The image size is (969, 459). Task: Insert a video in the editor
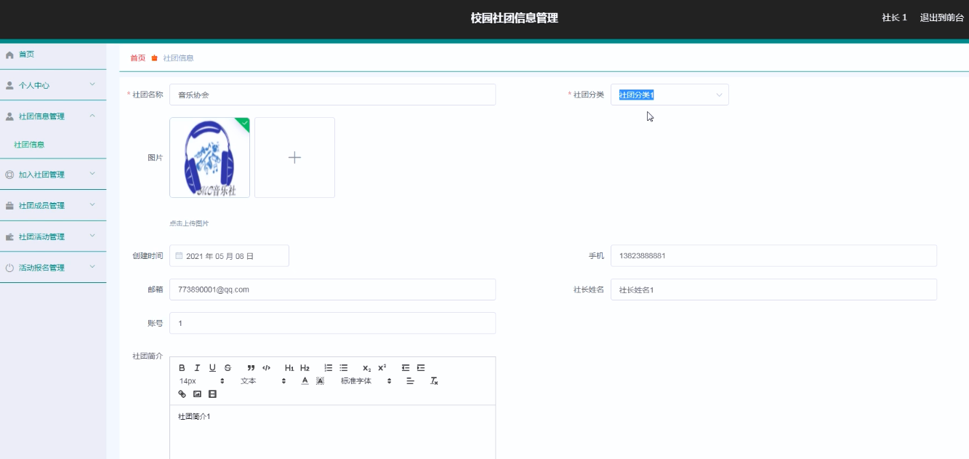pyautogui.click(x=212, y=394)
